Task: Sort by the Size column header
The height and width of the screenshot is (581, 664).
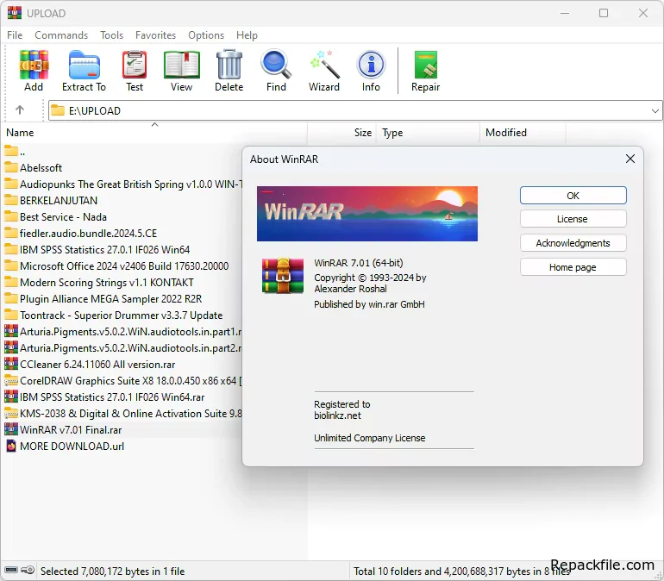Action: 341,133
